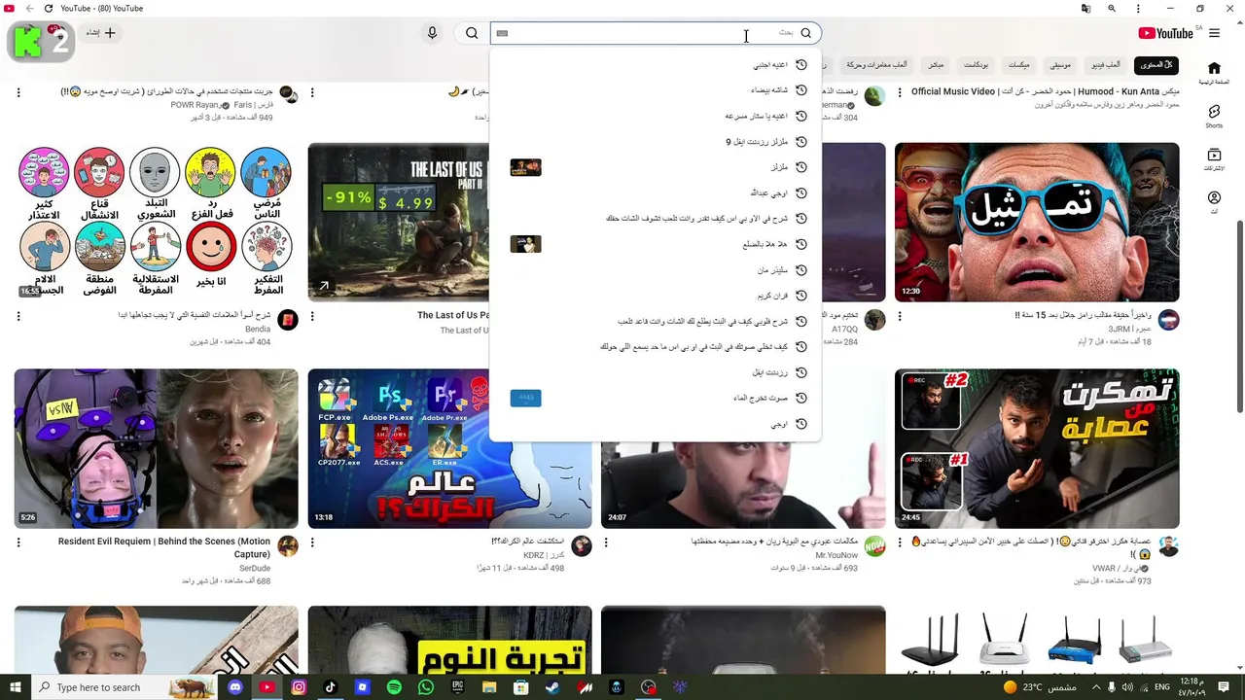Screen dimensions: 1245x700
Task: Open the SerDude channel avatar
Action: click(x=288, y=546)
